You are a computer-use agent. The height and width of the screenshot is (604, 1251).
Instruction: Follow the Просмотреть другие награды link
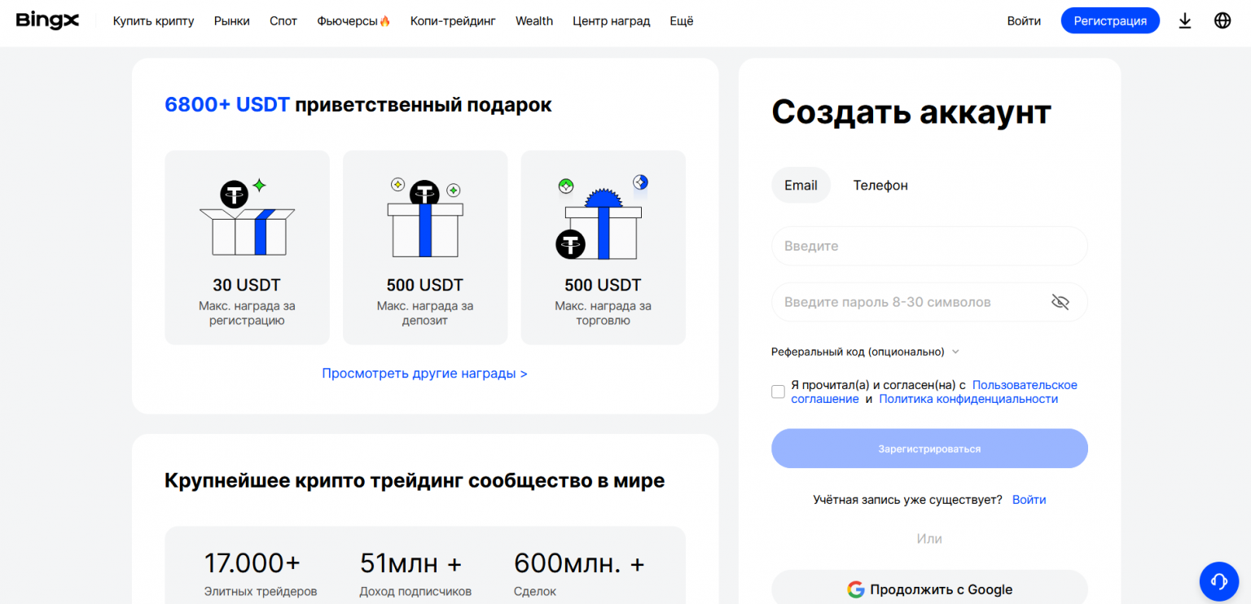pyautogui.click(x=424, y=374)
